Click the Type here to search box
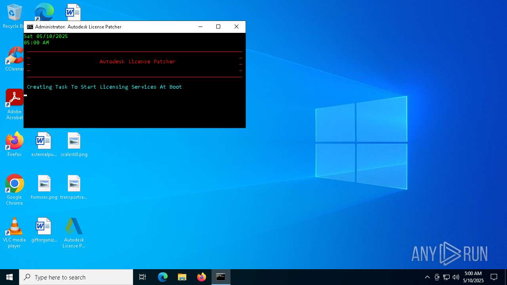 click(76, 277)
